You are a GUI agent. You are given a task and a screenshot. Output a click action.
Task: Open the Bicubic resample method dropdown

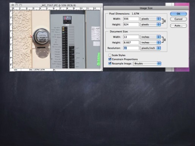147,63
